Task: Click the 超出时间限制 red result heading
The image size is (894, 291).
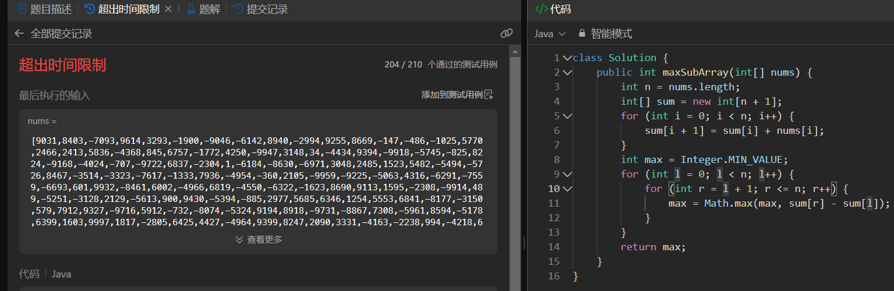Action: [62, 65]
